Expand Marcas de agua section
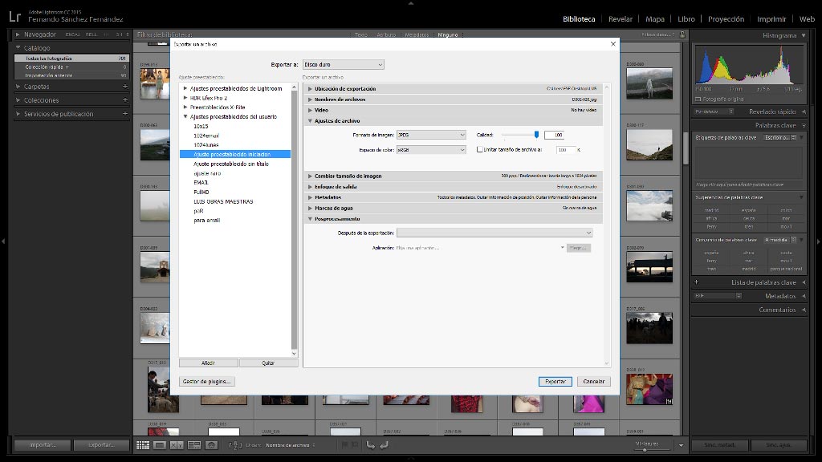 [311, 208]
